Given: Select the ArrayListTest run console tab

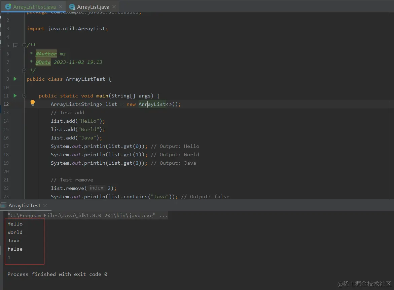Looking at the screenshot, I should tap(24, 205).
